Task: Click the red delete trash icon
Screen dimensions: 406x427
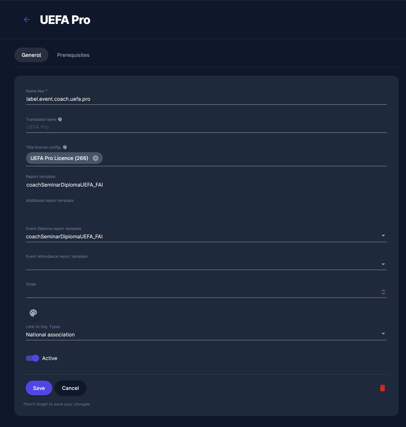Action: [x=382, y=388]
